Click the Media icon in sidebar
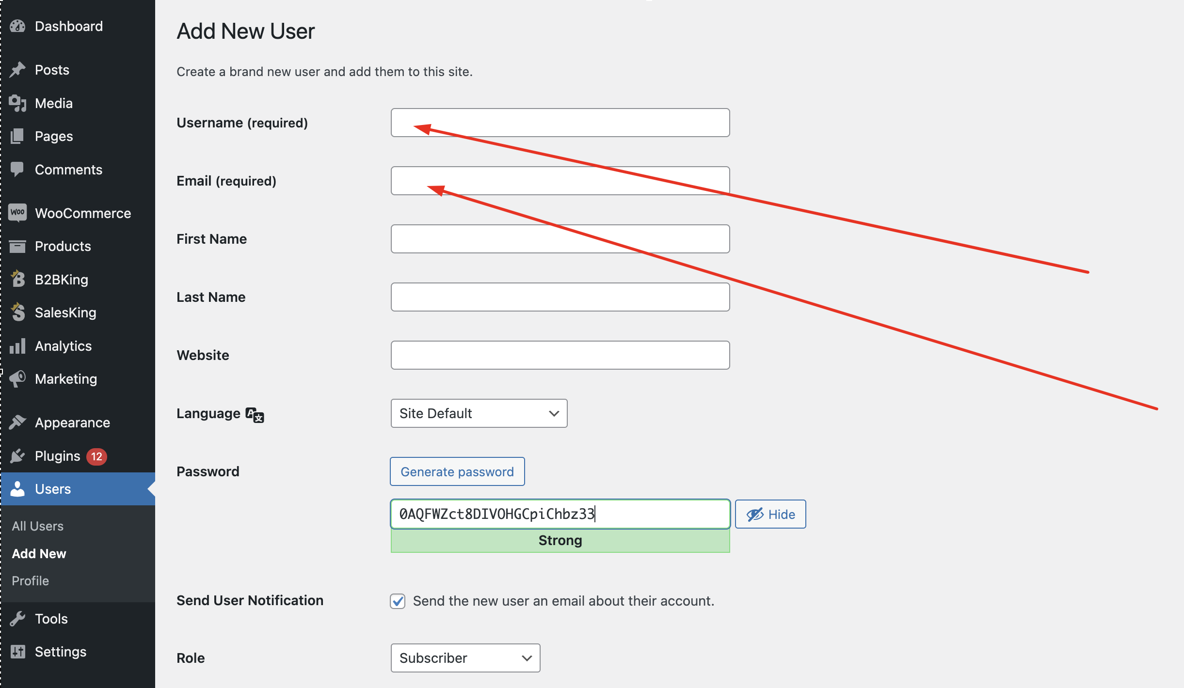The image size is (1184, 688). pos(17,103)
